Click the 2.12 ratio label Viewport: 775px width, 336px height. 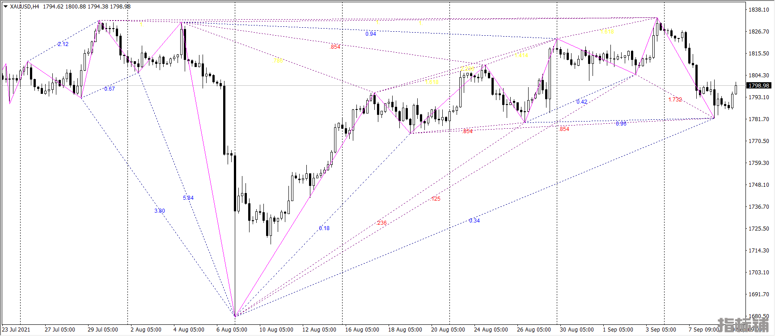pos(63,44)
